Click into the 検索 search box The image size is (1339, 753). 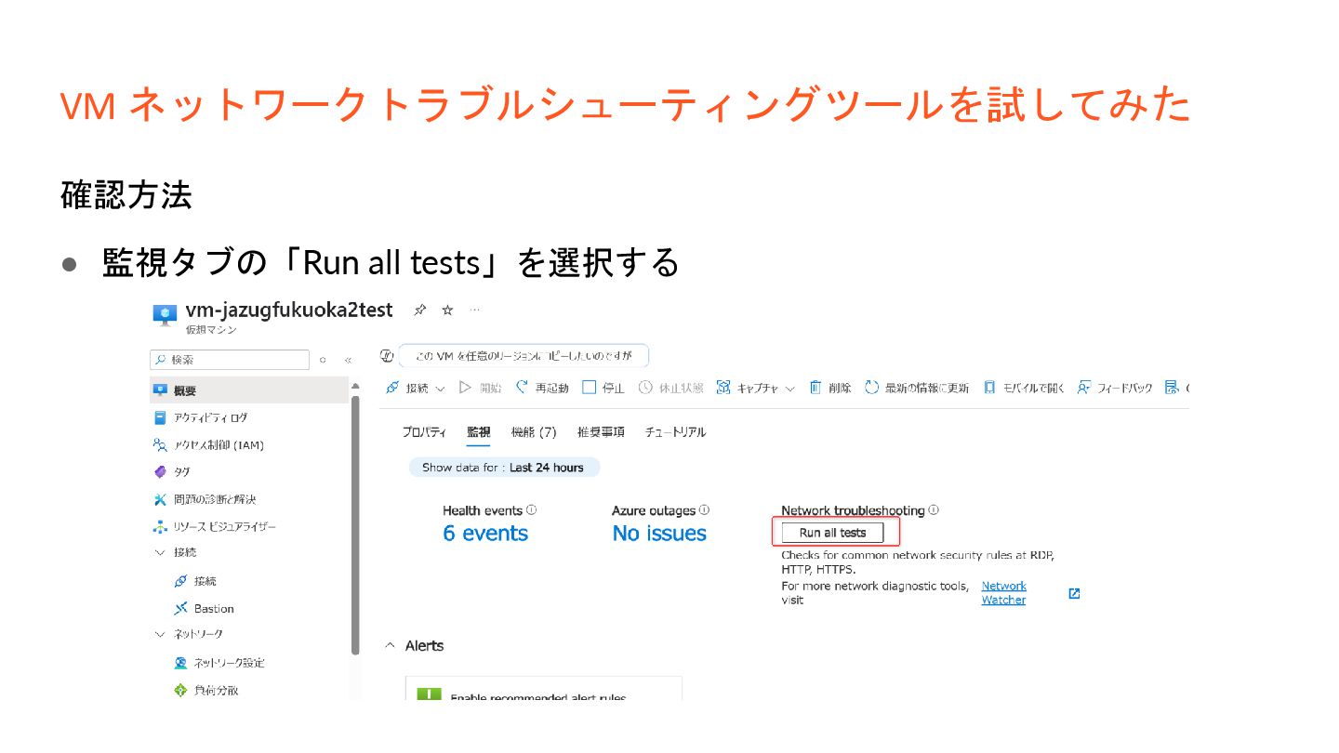pos(230,360)
